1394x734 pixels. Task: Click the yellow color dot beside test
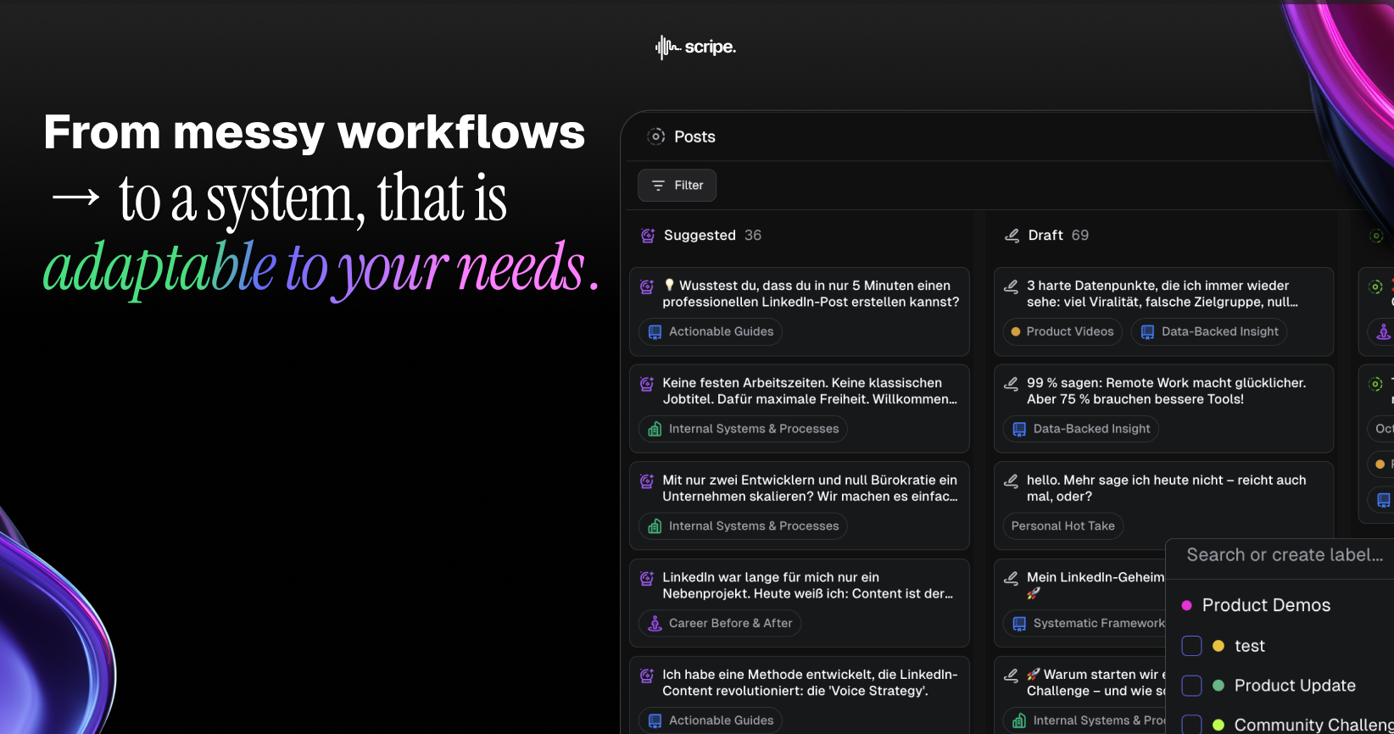click(x=1218, y=646)
